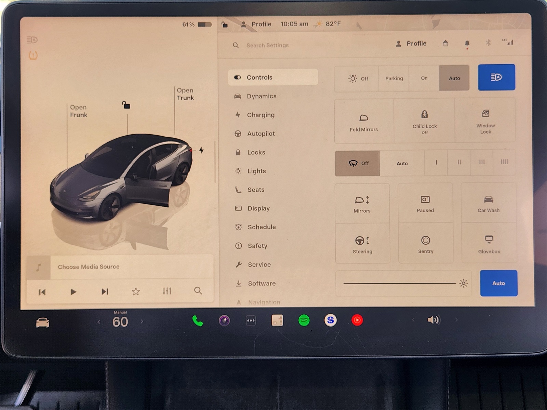547x410 pixels.
Task: Launch the Spotify app
Action: coord(304,320)
